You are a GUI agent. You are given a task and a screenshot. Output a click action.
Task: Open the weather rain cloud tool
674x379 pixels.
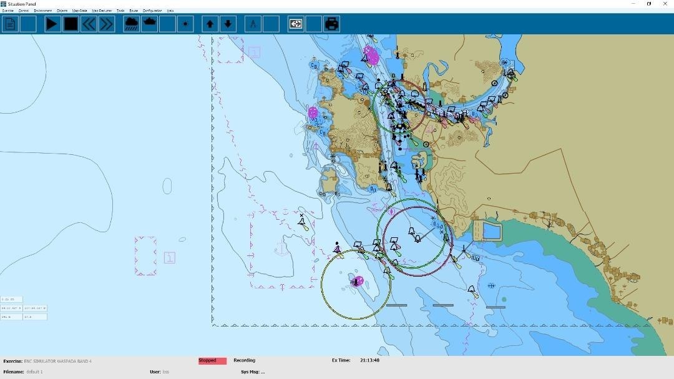[132, 24]
